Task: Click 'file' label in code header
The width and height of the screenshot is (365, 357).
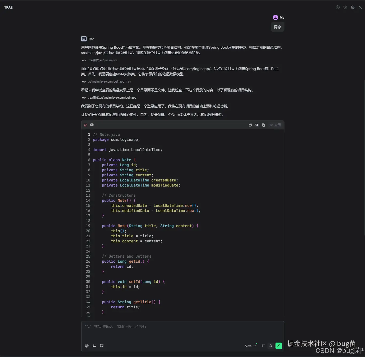Action: (x=92, y=125)
